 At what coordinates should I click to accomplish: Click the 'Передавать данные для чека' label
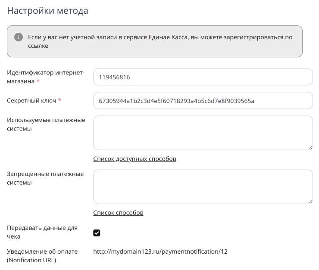pos(42,232)
